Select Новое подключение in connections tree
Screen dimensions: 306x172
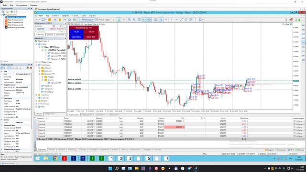click(x=16, y=28)
